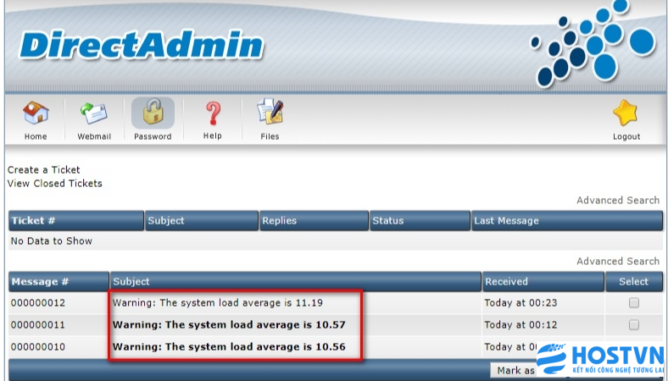The height and width of the screenshot is (381, 668).
Task: Sort tickets by Replies column
Action: click(314, 220)
